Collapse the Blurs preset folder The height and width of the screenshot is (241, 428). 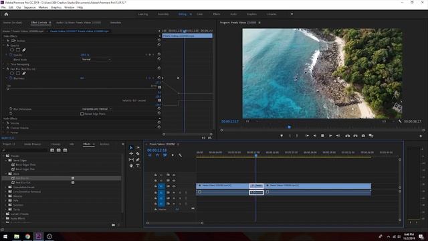[6, 173]
